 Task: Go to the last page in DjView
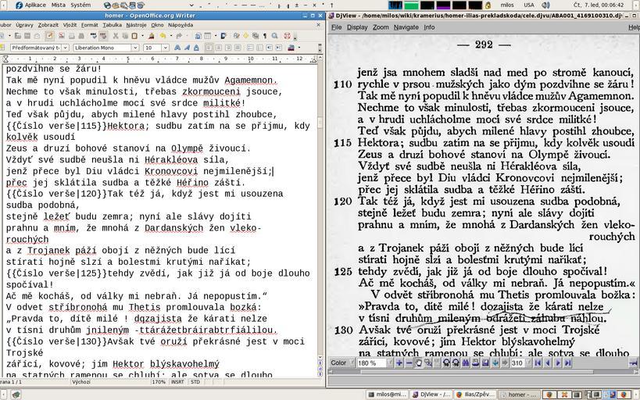coord(568,362)
